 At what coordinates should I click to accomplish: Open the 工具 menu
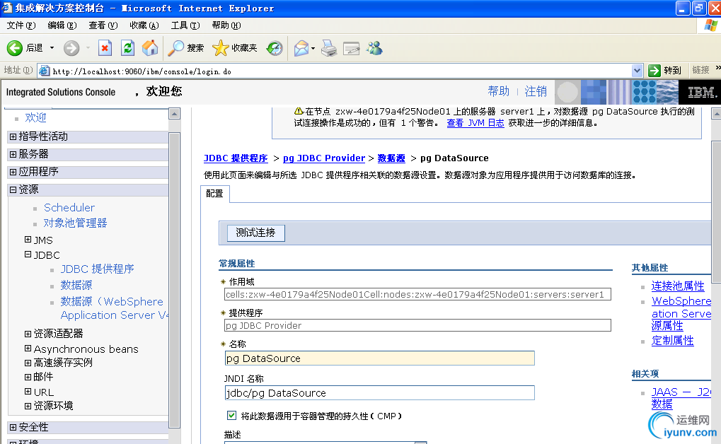click(x=185, y=25)
